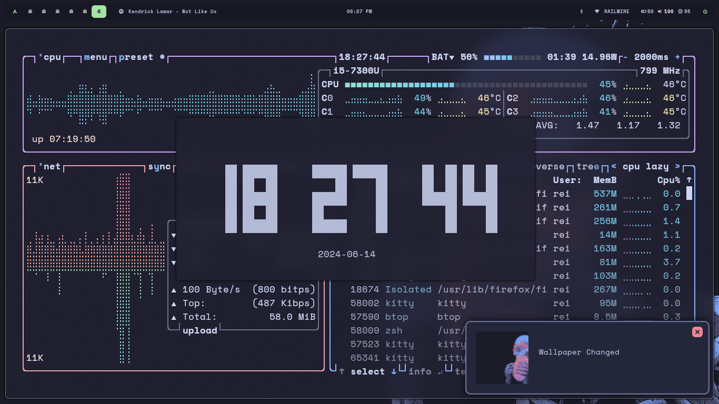The height and width of the screenshot is (404, 719).
Task: Decrease update interval with the minus sign
Action: 625,57
